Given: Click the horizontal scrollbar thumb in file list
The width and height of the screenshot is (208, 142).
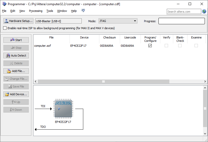Looking at the screenshot, I should tap(103, 81).
